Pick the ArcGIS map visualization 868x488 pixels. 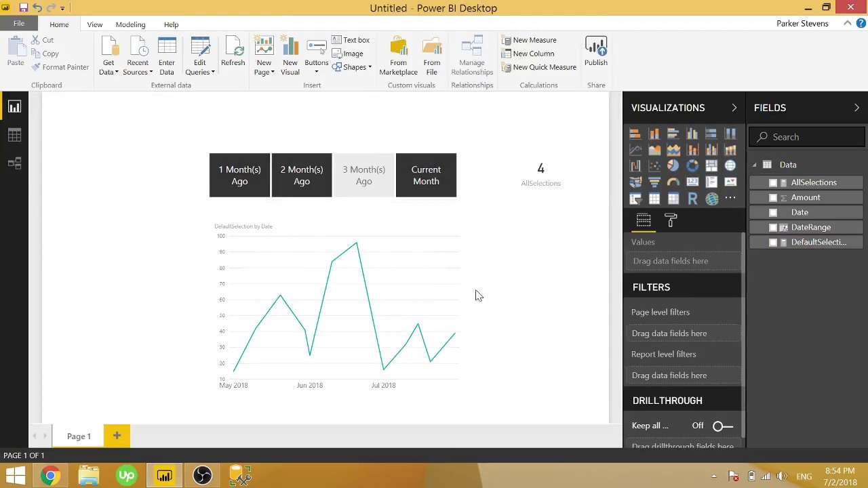tap(711, 199)
